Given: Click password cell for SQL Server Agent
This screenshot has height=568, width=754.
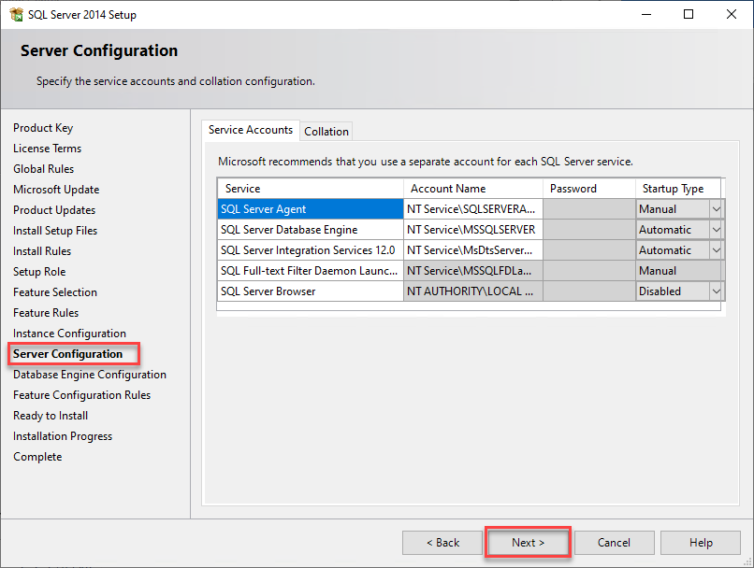Looking at the screenshot, I should [x=589, y=209].
